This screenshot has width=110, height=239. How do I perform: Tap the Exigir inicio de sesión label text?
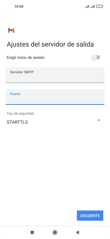click(26, 58)
